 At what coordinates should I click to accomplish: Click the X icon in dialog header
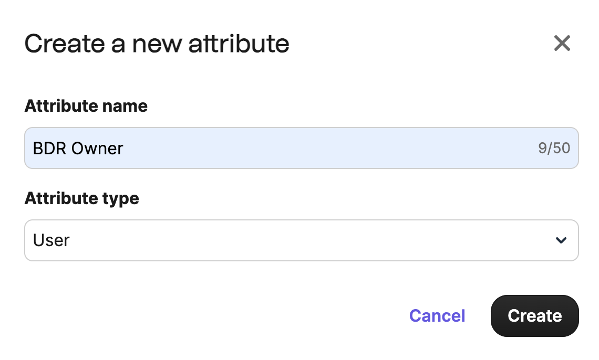[562, 43]
